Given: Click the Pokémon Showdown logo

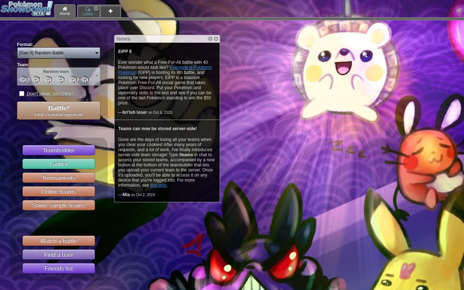Looking at the screenshot, I should pos(27,9).
